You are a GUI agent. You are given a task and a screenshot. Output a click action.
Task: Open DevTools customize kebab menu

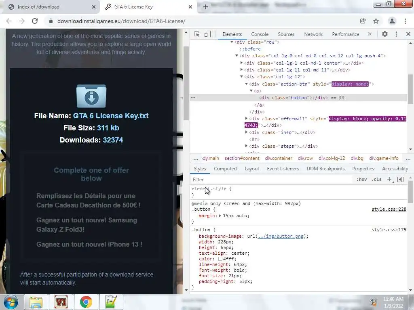click(x=396, y=34)
